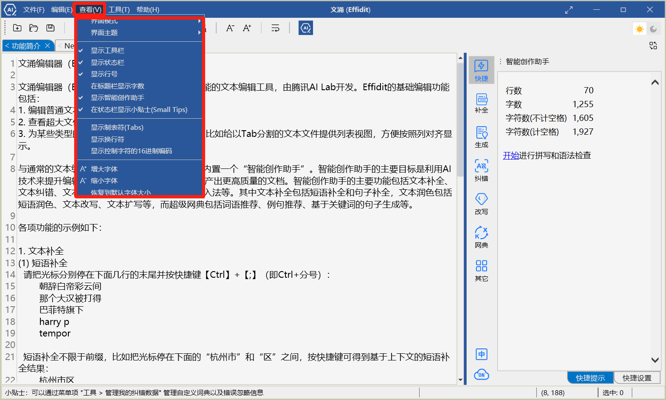Click the 行数 70 statistic row

(x=549, y=90)
